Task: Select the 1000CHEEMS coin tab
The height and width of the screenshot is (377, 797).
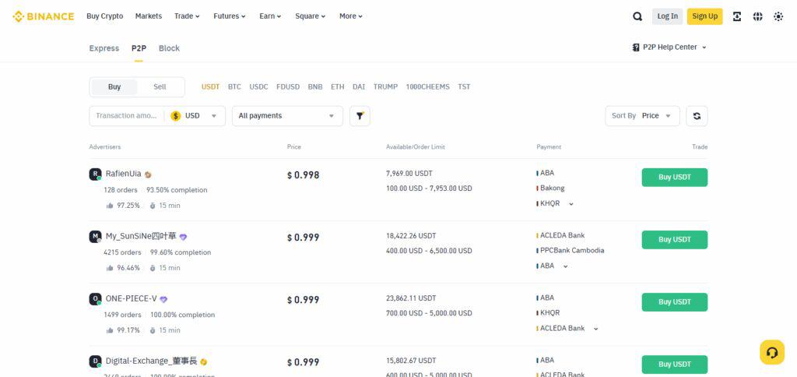Action: pos(428,87)
